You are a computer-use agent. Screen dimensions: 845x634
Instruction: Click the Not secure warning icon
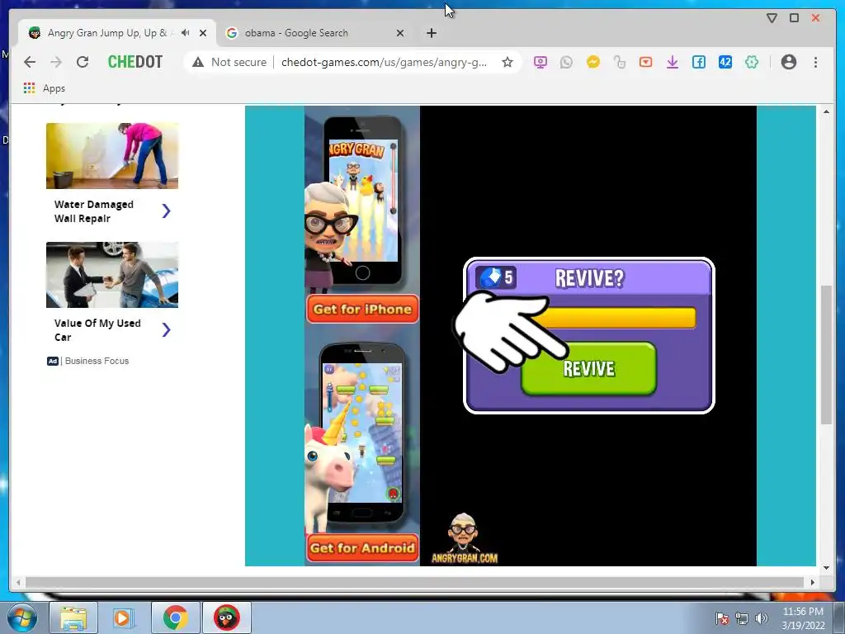coord(198,62)
